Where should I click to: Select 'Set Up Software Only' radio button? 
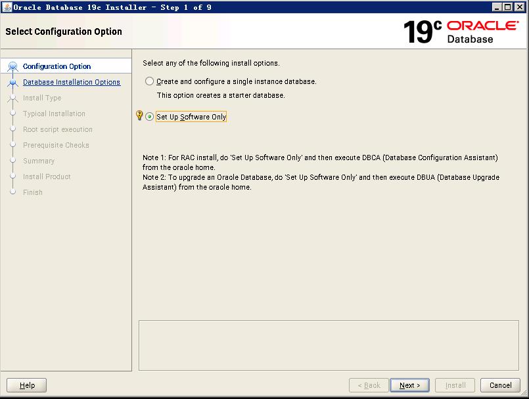pyautogui.click(x=149, y=117)
